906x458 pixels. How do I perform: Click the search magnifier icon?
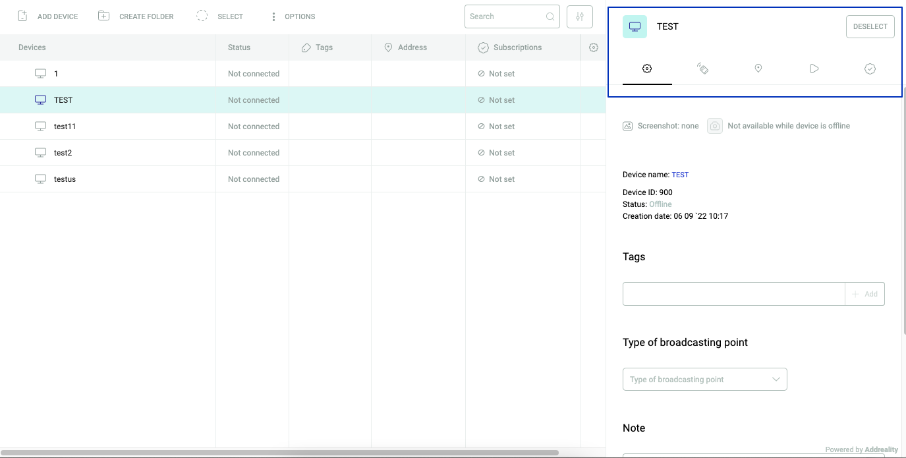pos(550,17)
